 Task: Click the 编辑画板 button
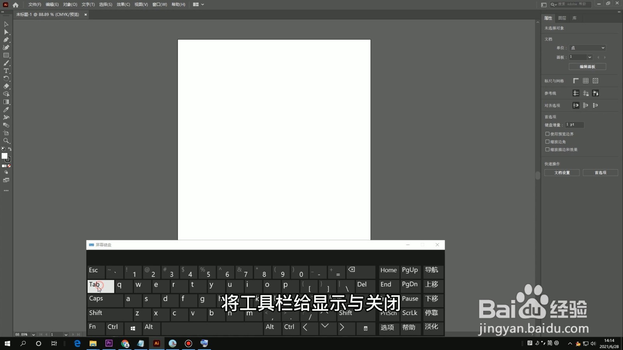click(587, 66)
